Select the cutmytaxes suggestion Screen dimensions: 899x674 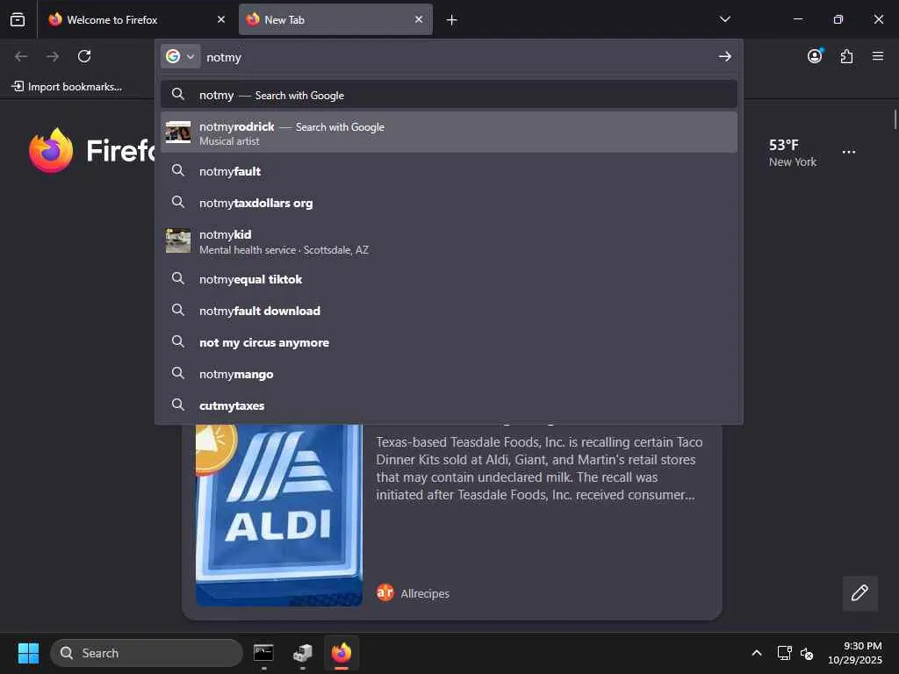point(449,405)
